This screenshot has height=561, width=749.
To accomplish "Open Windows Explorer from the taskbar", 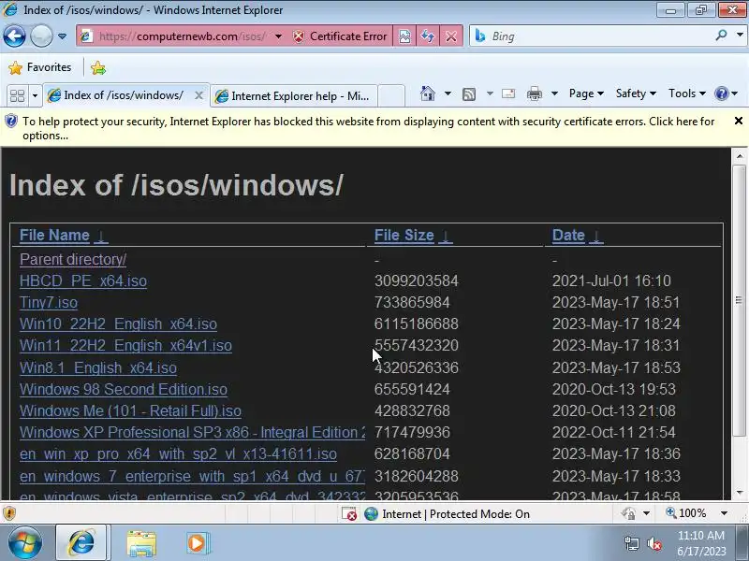I will [x=141, y=543].
